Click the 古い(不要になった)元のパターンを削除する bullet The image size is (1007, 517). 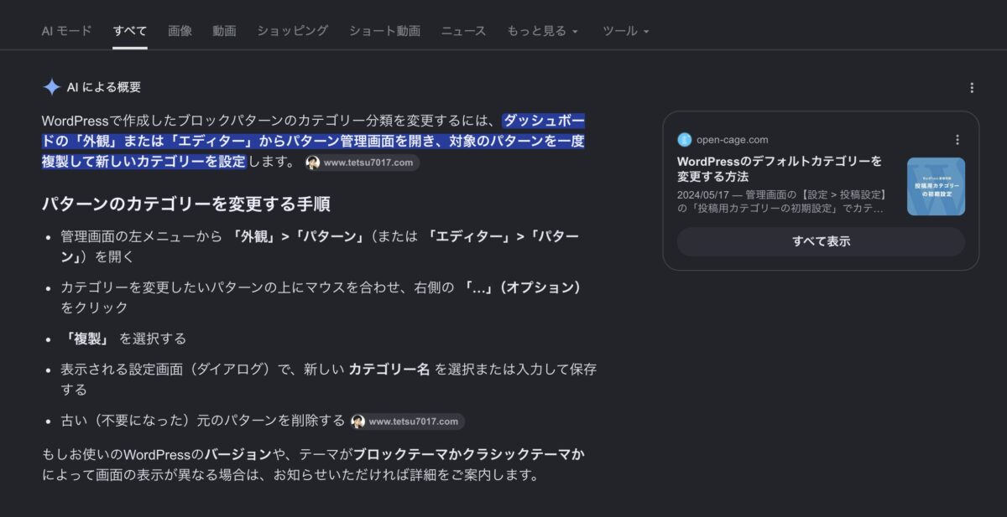click(203, 421)
